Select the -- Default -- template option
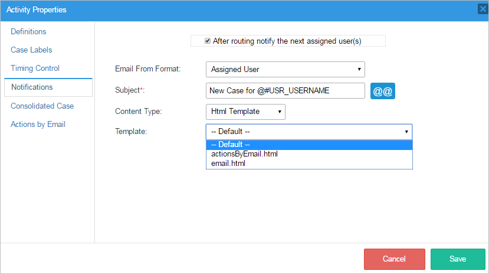Viewport: 489px width, 274px height. pyautogui.click(x=231, y=145)
